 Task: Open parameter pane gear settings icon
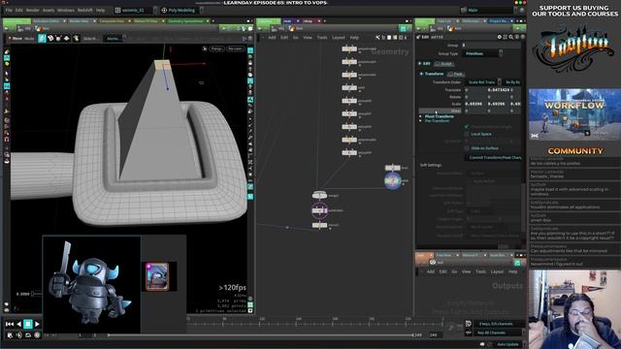499,37
